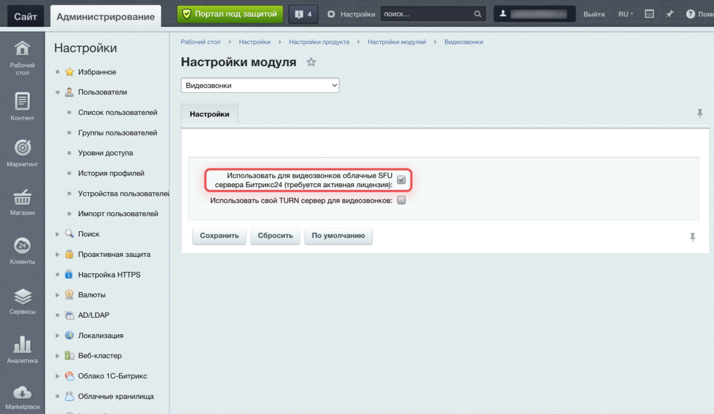Click the search input field

[x=427, y=14]
